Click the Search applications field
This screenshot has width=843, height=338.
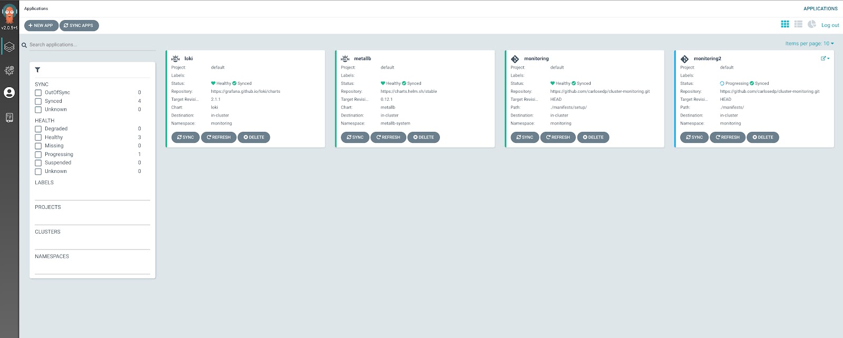coord(92,45)
